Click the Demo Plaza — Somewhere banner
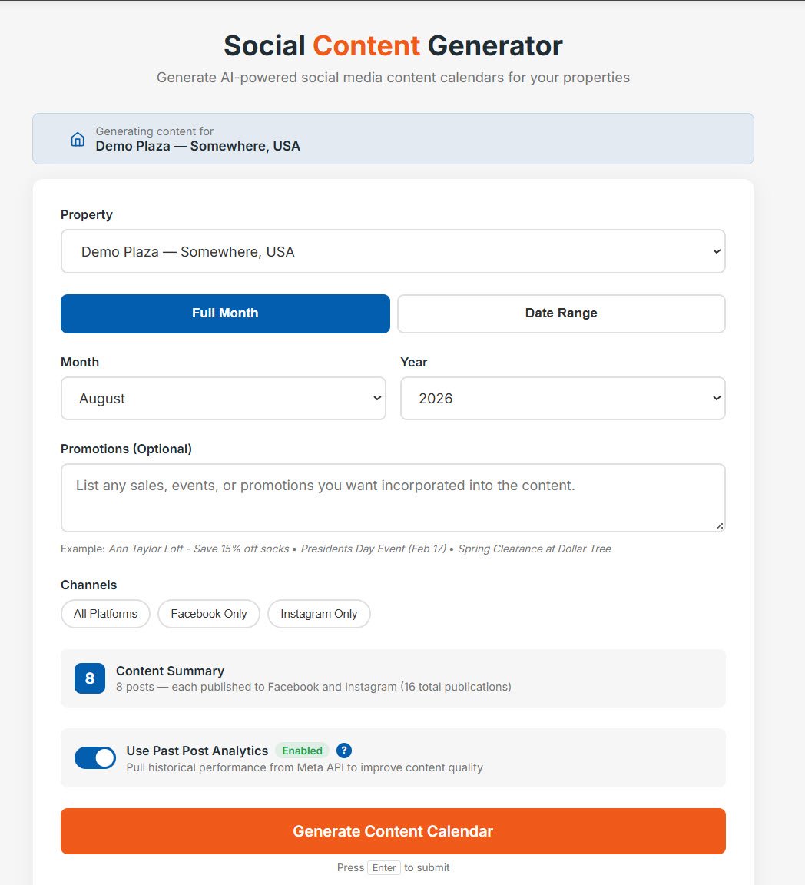The height and width of the screenshot is (885, 805). (393, 139)
